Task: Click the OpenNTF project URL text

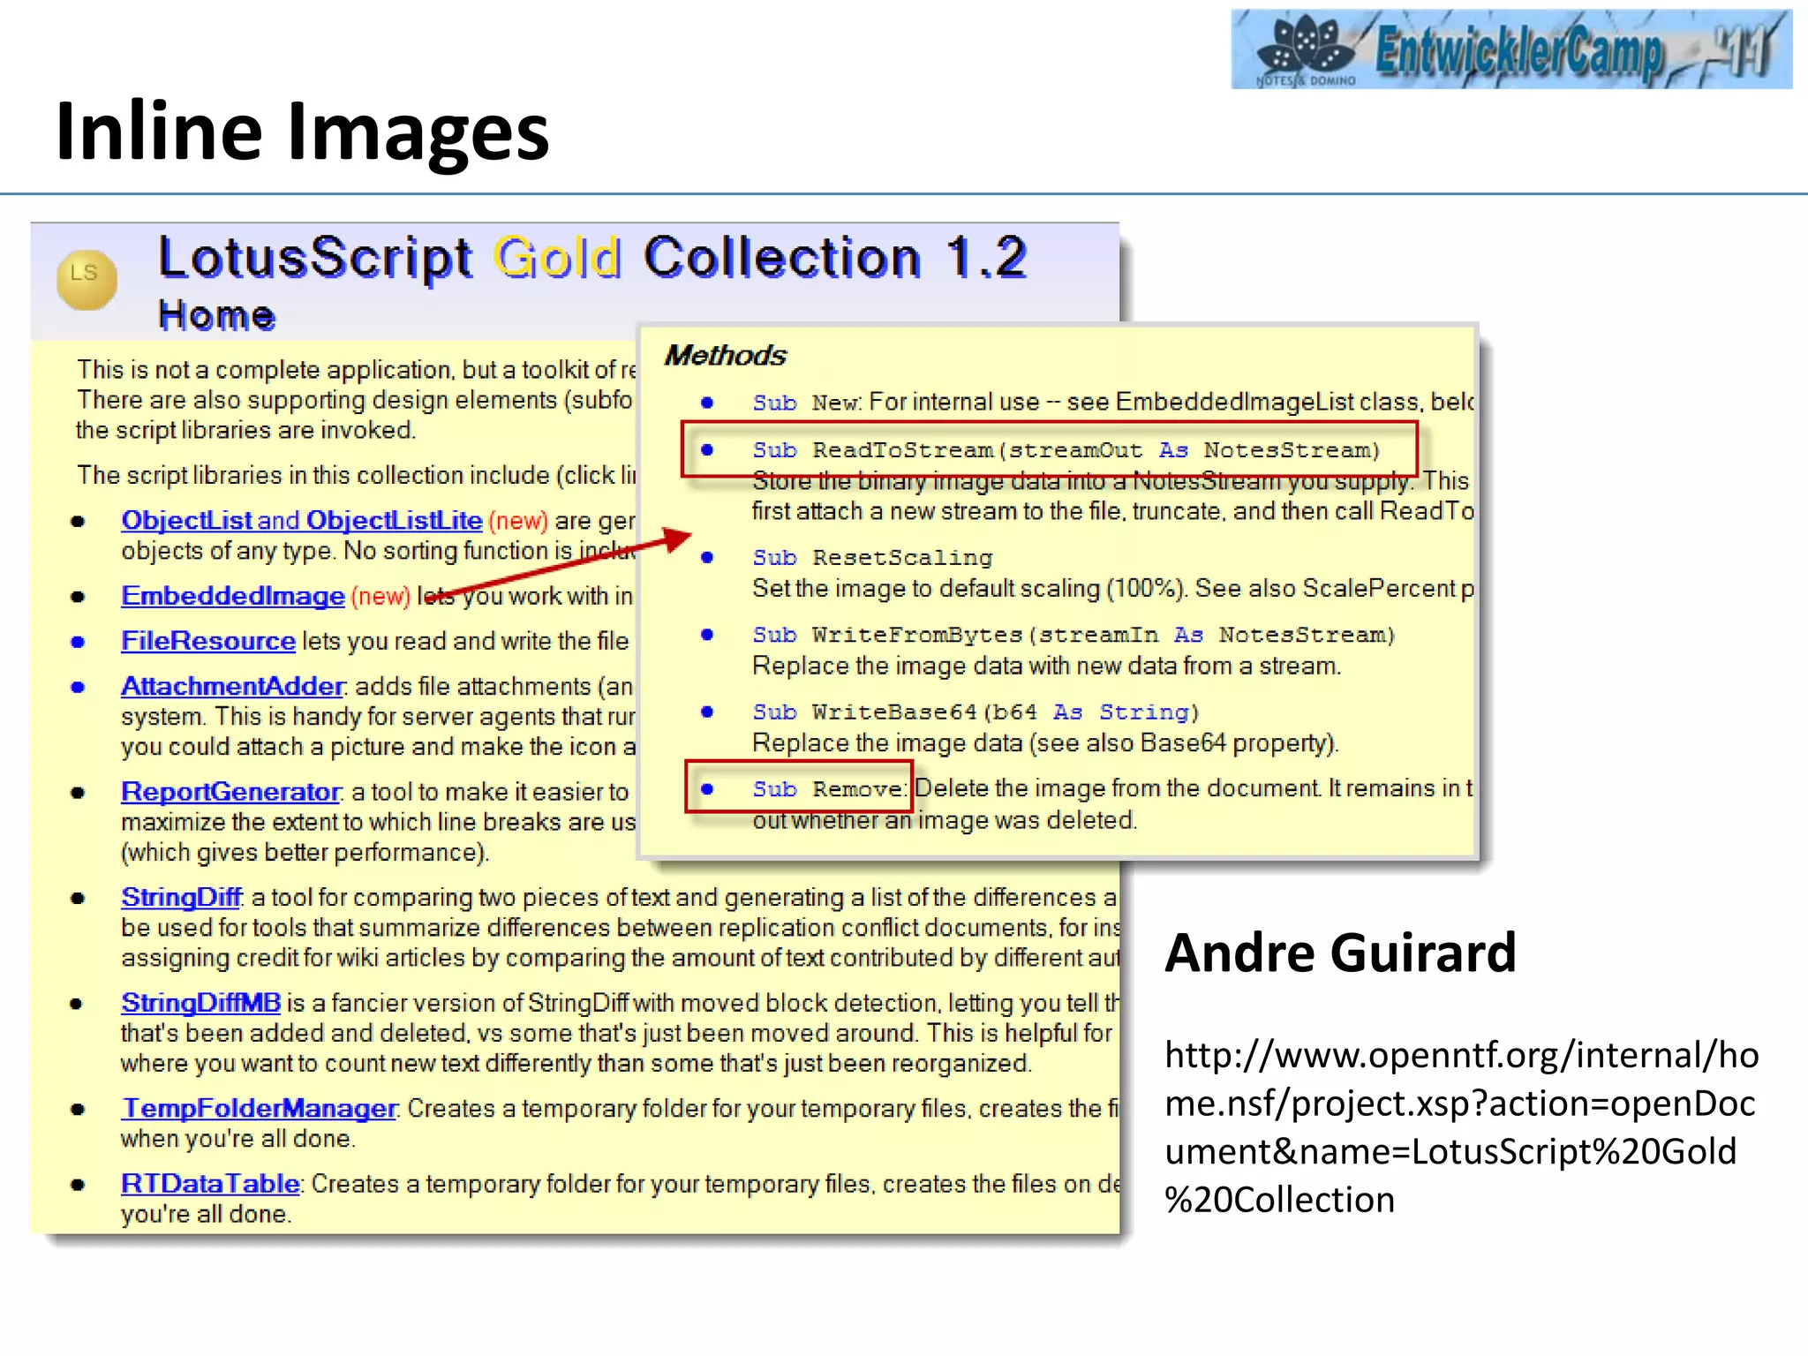Action: point(1461,1127)
